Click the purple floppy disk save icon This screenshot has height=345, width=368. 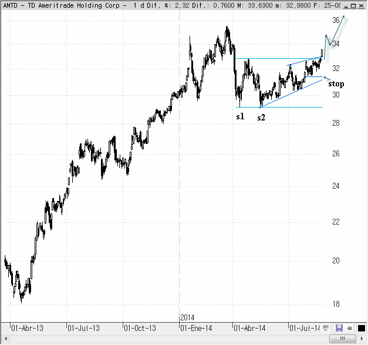[339, 328]
